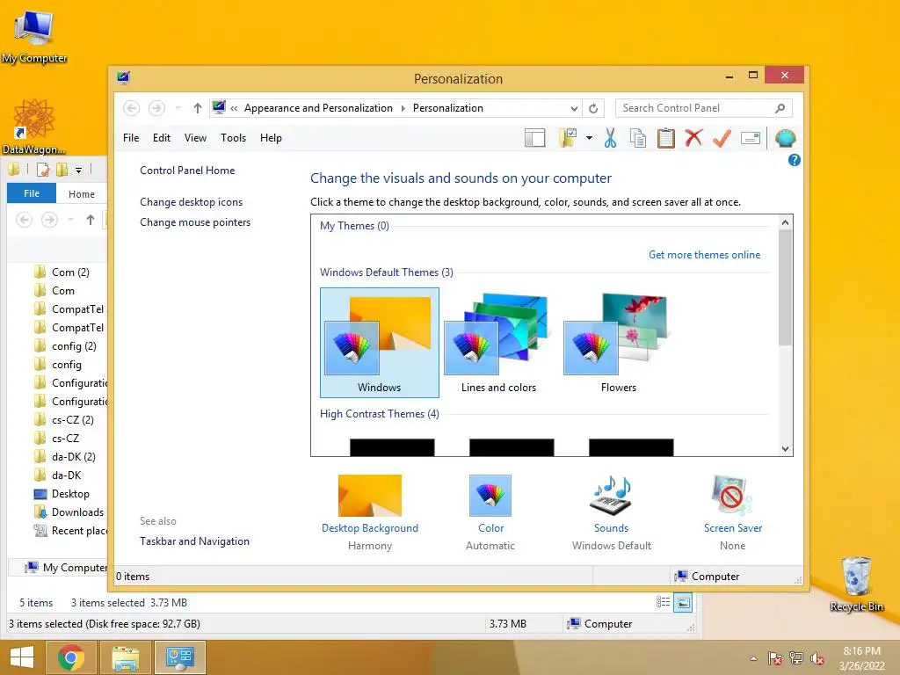Viewport: 900px width, 675px height.
Task: Click the blue shell globe toolbar icon
Action: coord(785,138)
